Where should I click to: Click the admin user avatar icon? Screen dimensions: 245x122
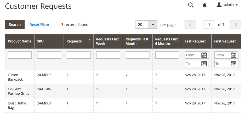[219, 5]
